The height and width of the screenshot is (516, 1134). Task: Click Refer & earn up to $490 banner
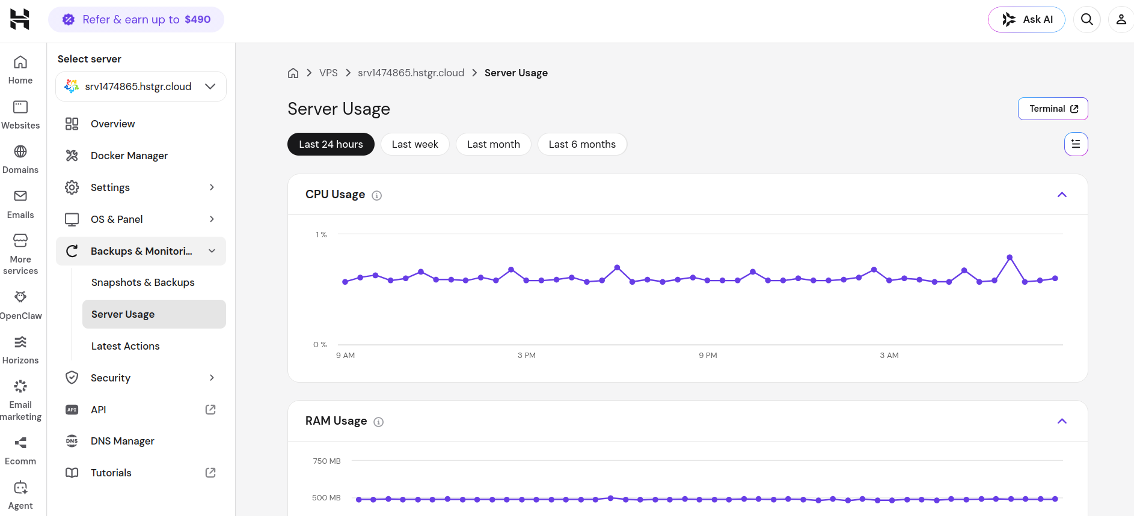click(x=136, y=19)
